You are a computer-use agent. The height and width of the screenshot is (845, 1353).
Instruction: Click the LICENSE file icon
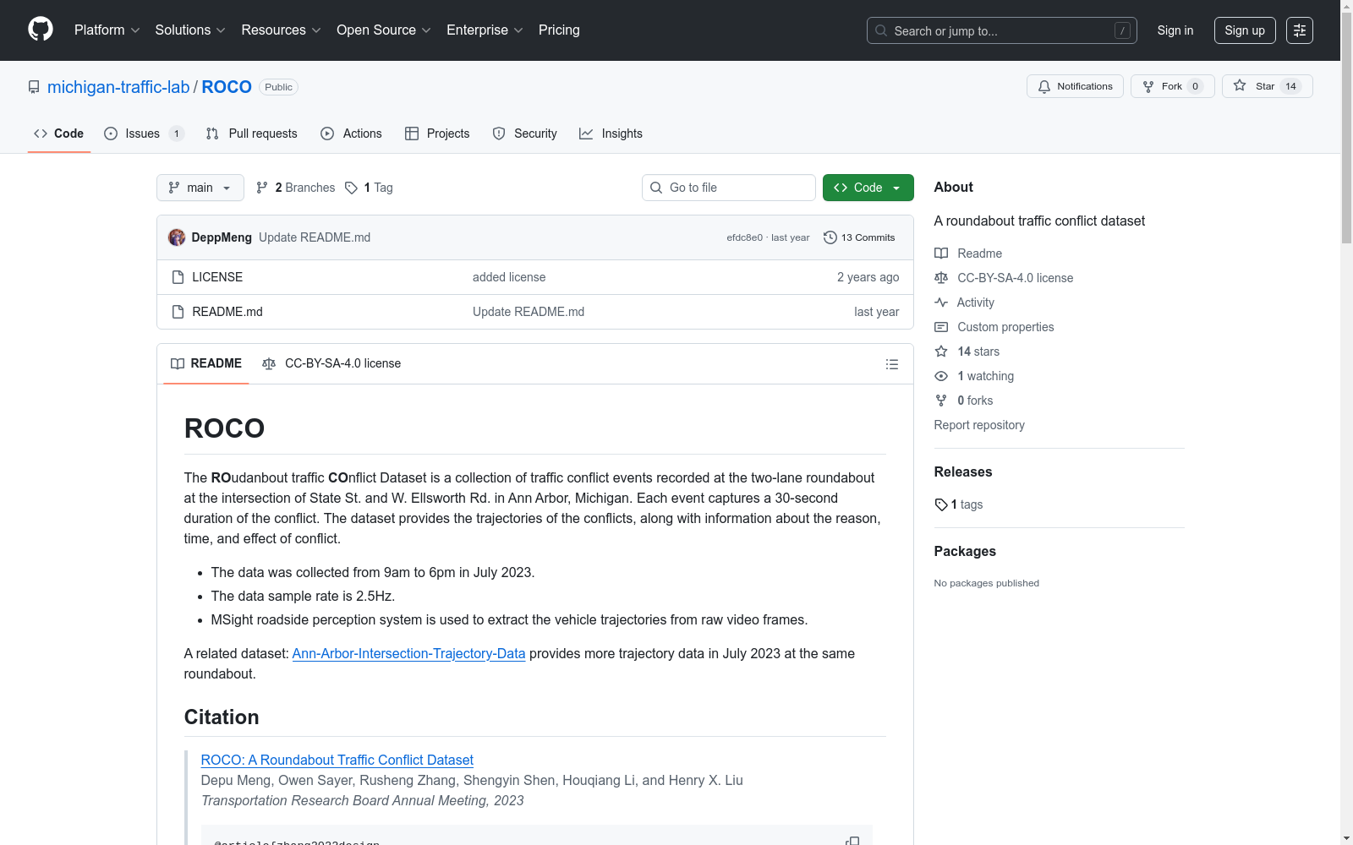[x=178, y=277]
